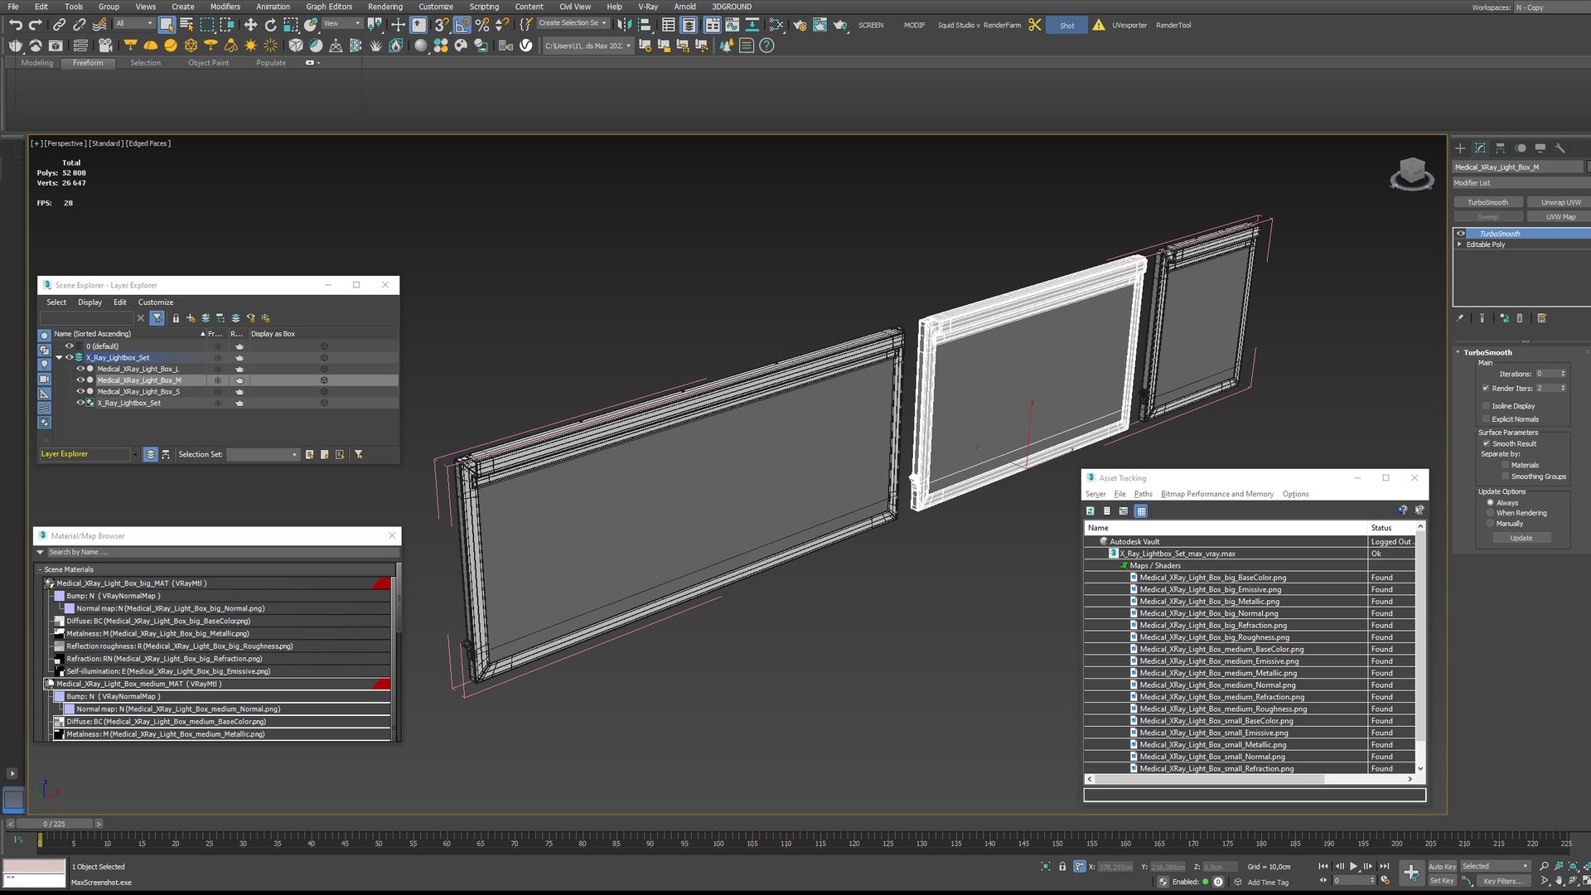Switch to the Object Paint ribbon tab
The height and width of the screenshot is (895, 1591).
point(208,63)
